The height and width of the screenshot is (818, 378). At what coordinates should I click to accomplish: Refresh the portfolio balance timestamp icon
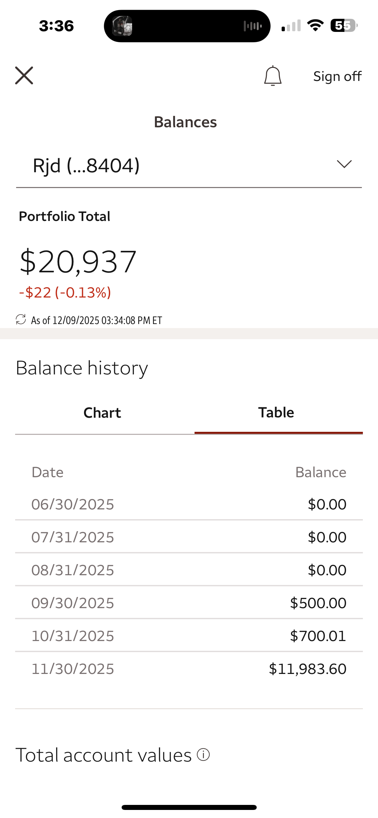(21, 320)
